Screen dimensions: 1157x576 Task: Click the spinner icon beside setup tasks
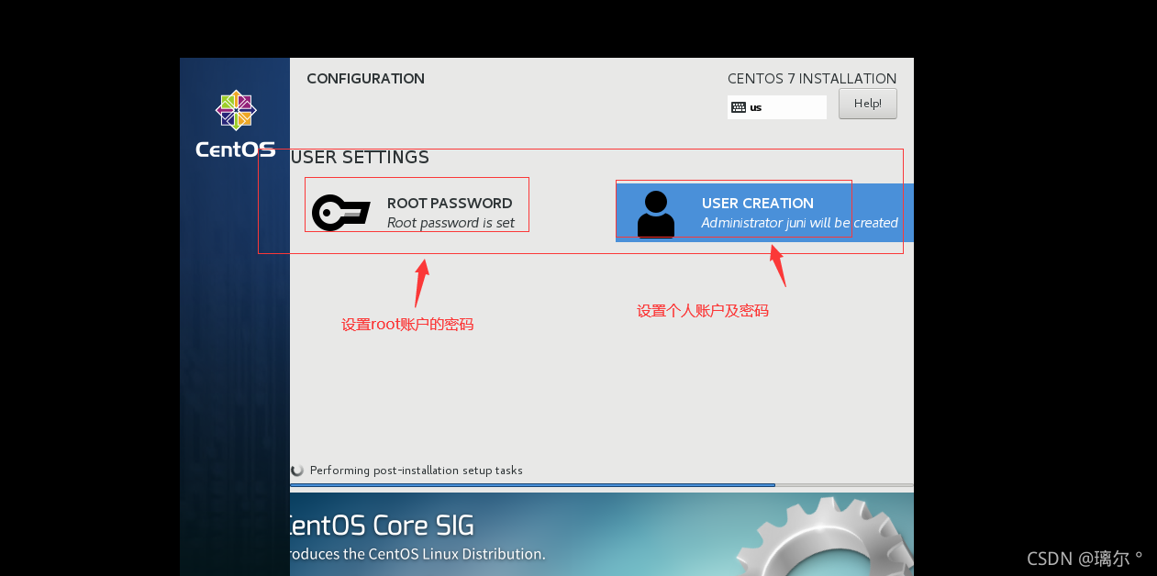(297, 471)
